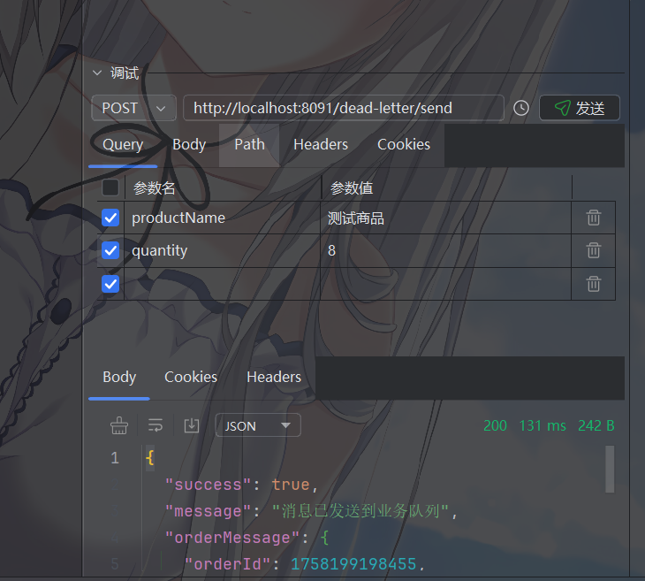Delete the empty parameter row
Image resolution: width=645 pixels, height=581 pixels.
click(x=594, y=284)
